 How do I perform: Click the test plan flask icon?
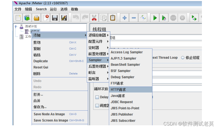click(21, 26)
